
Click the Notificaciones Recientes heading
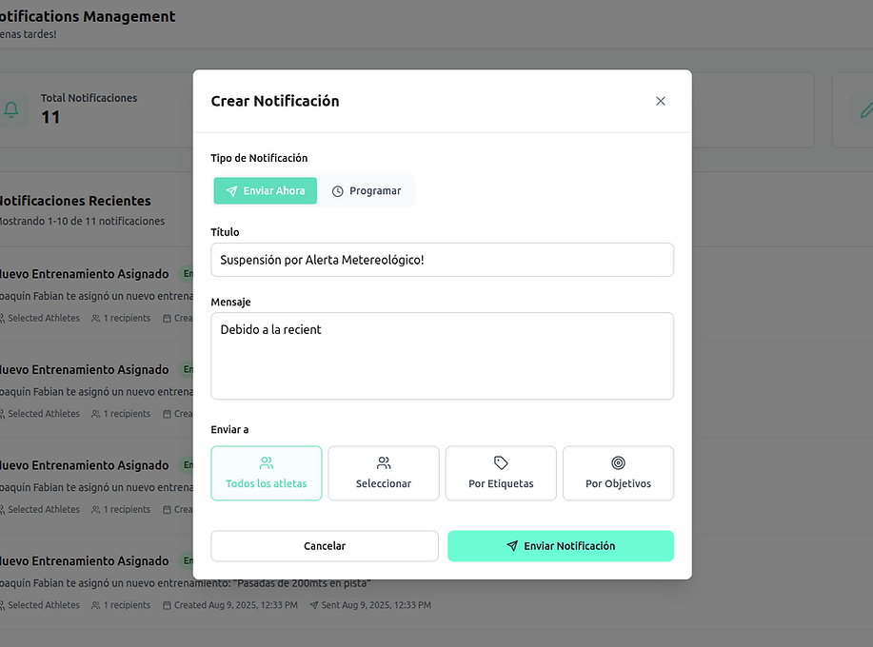point(74,201)
